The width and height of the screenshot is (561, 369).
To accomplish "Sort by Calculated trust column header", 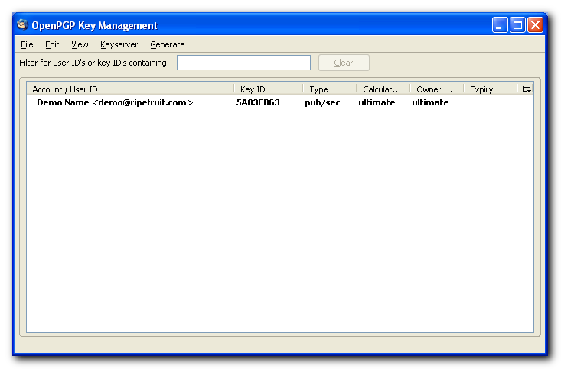I will coord(383,89).
